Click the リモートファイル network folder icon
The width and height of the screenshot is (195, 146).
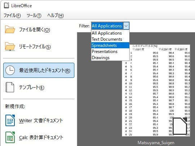(x=10, y=47)
